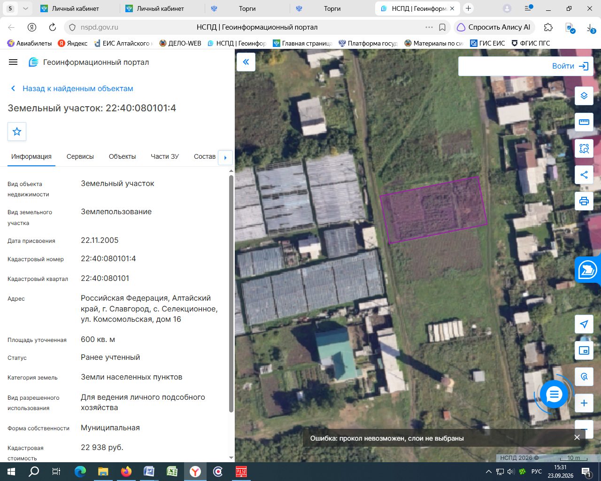Screen dimensions: 601x481
Task: Add land plot to favorites with star
Action: pos(17,132)
